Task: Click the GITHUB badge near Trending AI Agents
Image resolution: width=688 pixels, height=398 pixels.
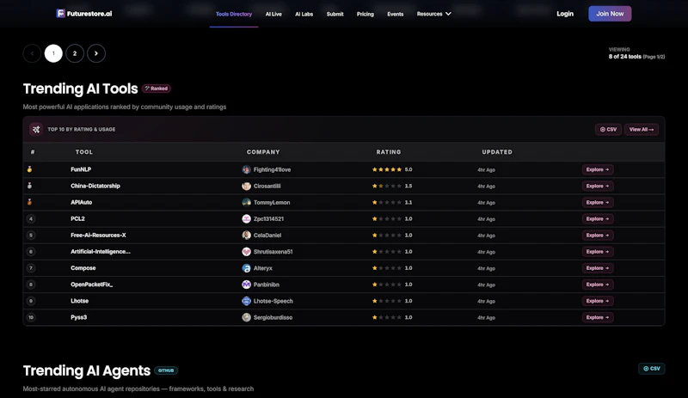Action: (x=166, y=370)
